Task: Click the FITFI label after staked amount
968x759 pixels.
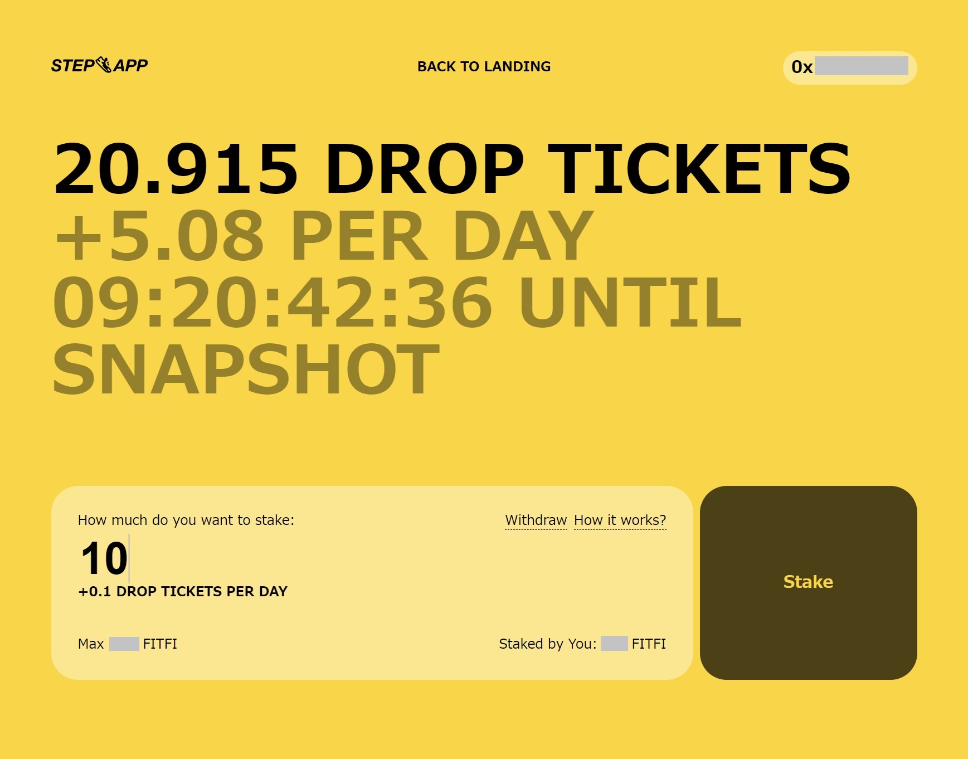Action: (649, 644)
